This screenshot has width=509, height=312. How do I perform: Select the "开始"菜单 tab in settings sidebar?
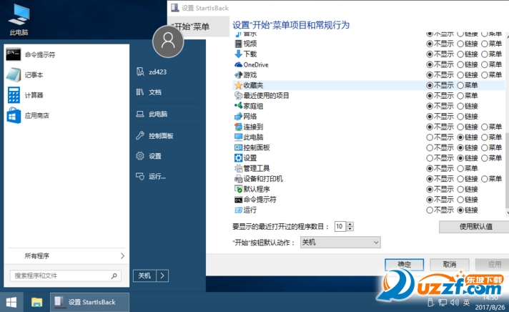click(x=199, y=26)
